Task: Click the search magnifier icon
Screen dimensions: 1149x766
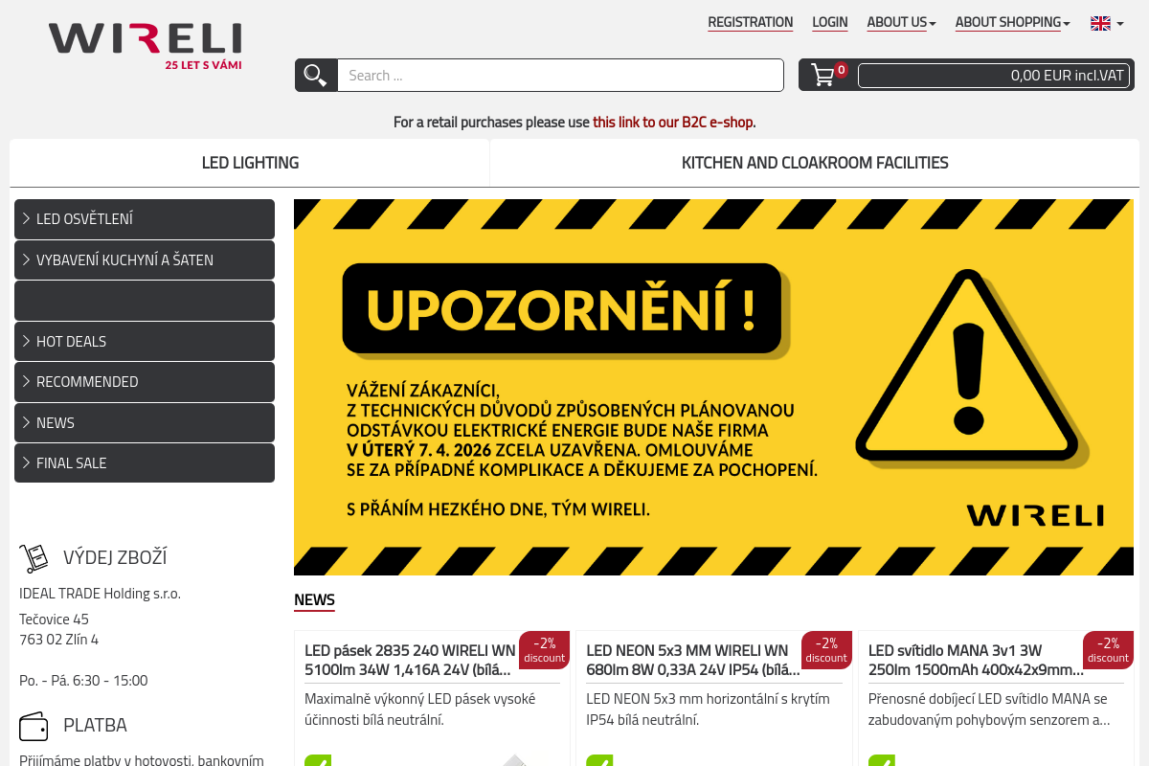Action: [315, 74]
